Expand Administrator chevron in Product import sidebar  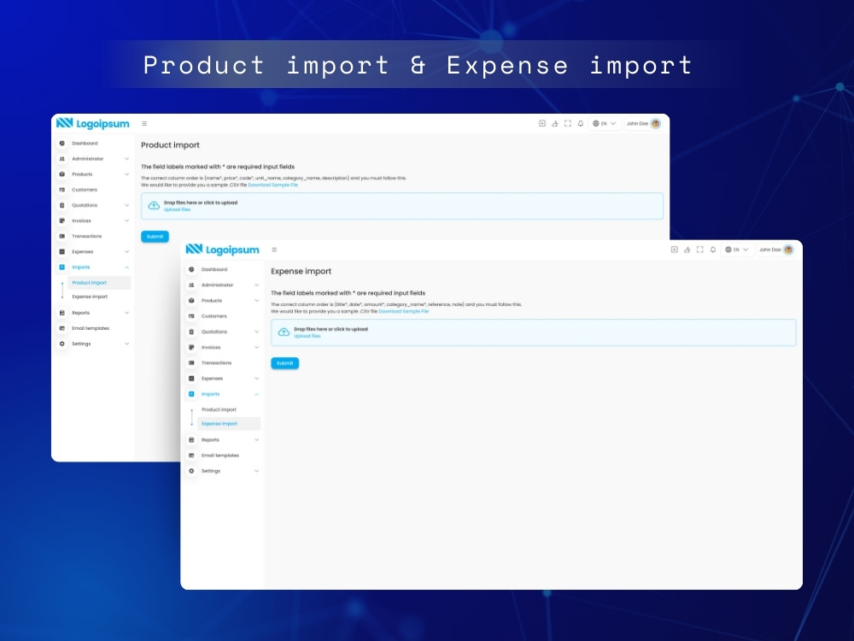pyautogui.click(x=127, y=159)
